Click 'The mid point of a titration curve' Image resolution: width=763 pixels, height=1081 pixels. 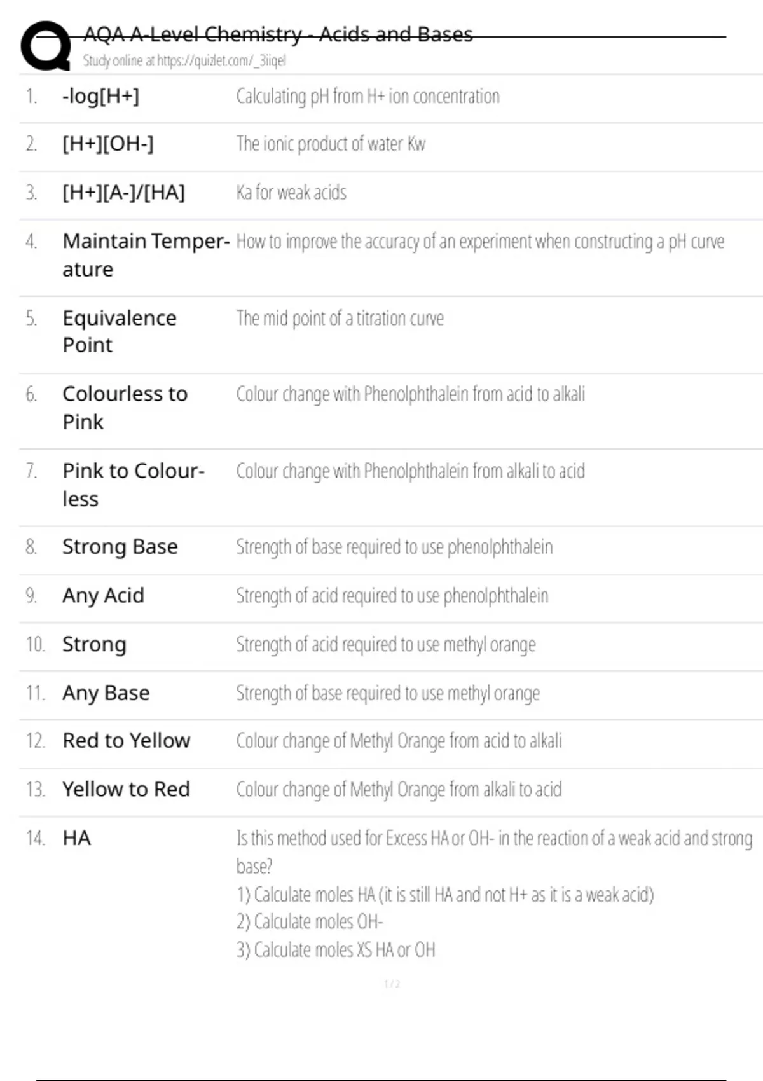340,318
